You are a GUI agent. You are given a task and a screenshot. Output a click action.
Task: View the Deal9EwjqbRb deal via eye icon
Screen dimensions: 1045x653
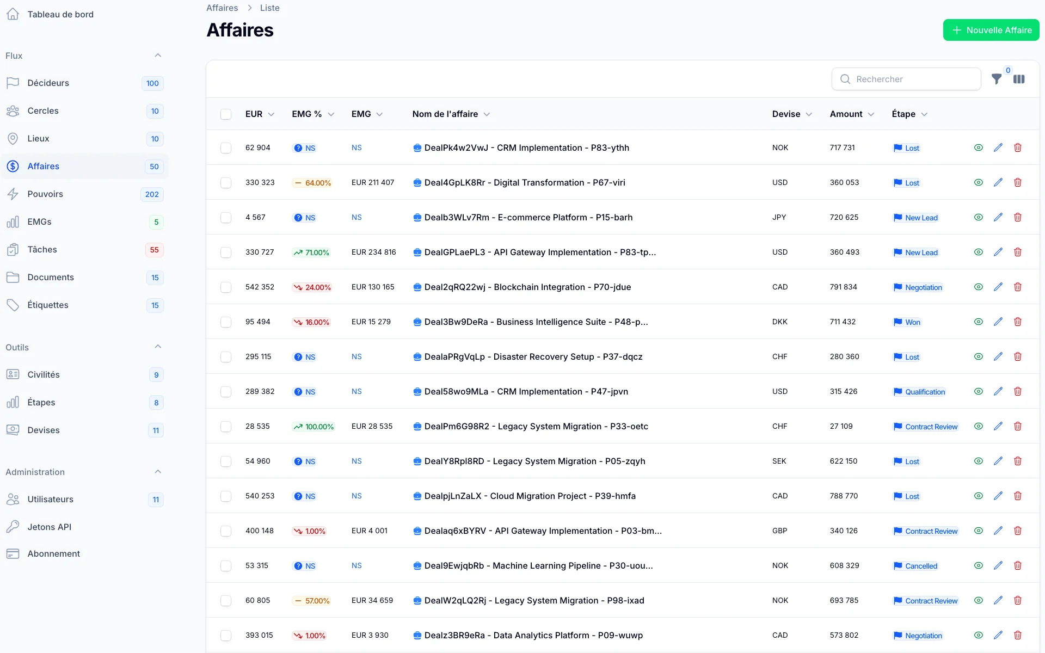point(978,565)
